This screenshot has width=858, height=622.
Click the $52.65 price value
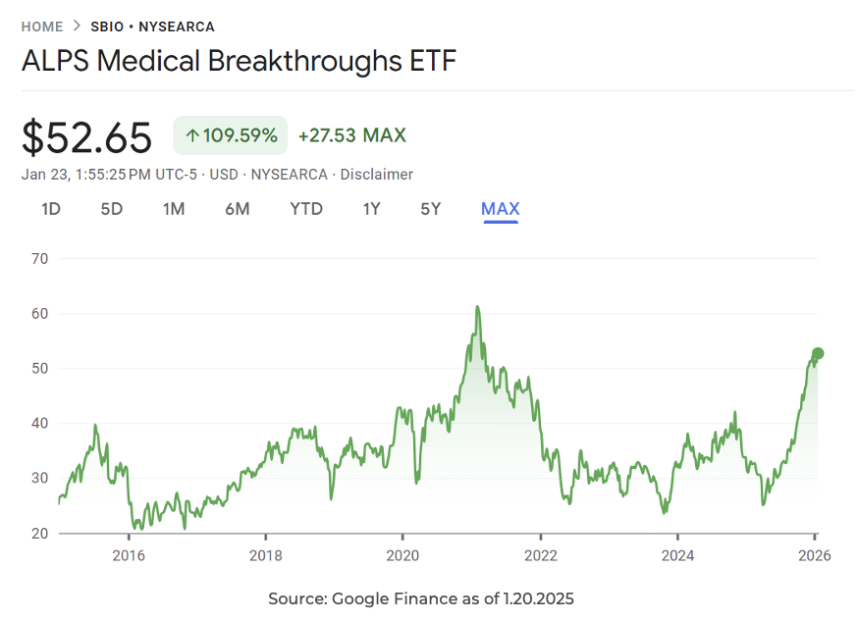[87, 137]
